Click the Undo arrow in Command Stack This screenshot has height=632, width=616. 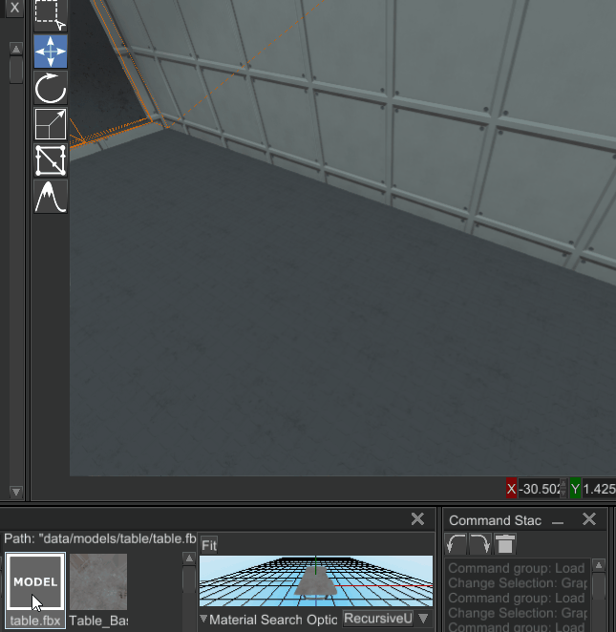pyautogui.click(x=456, y=544)
